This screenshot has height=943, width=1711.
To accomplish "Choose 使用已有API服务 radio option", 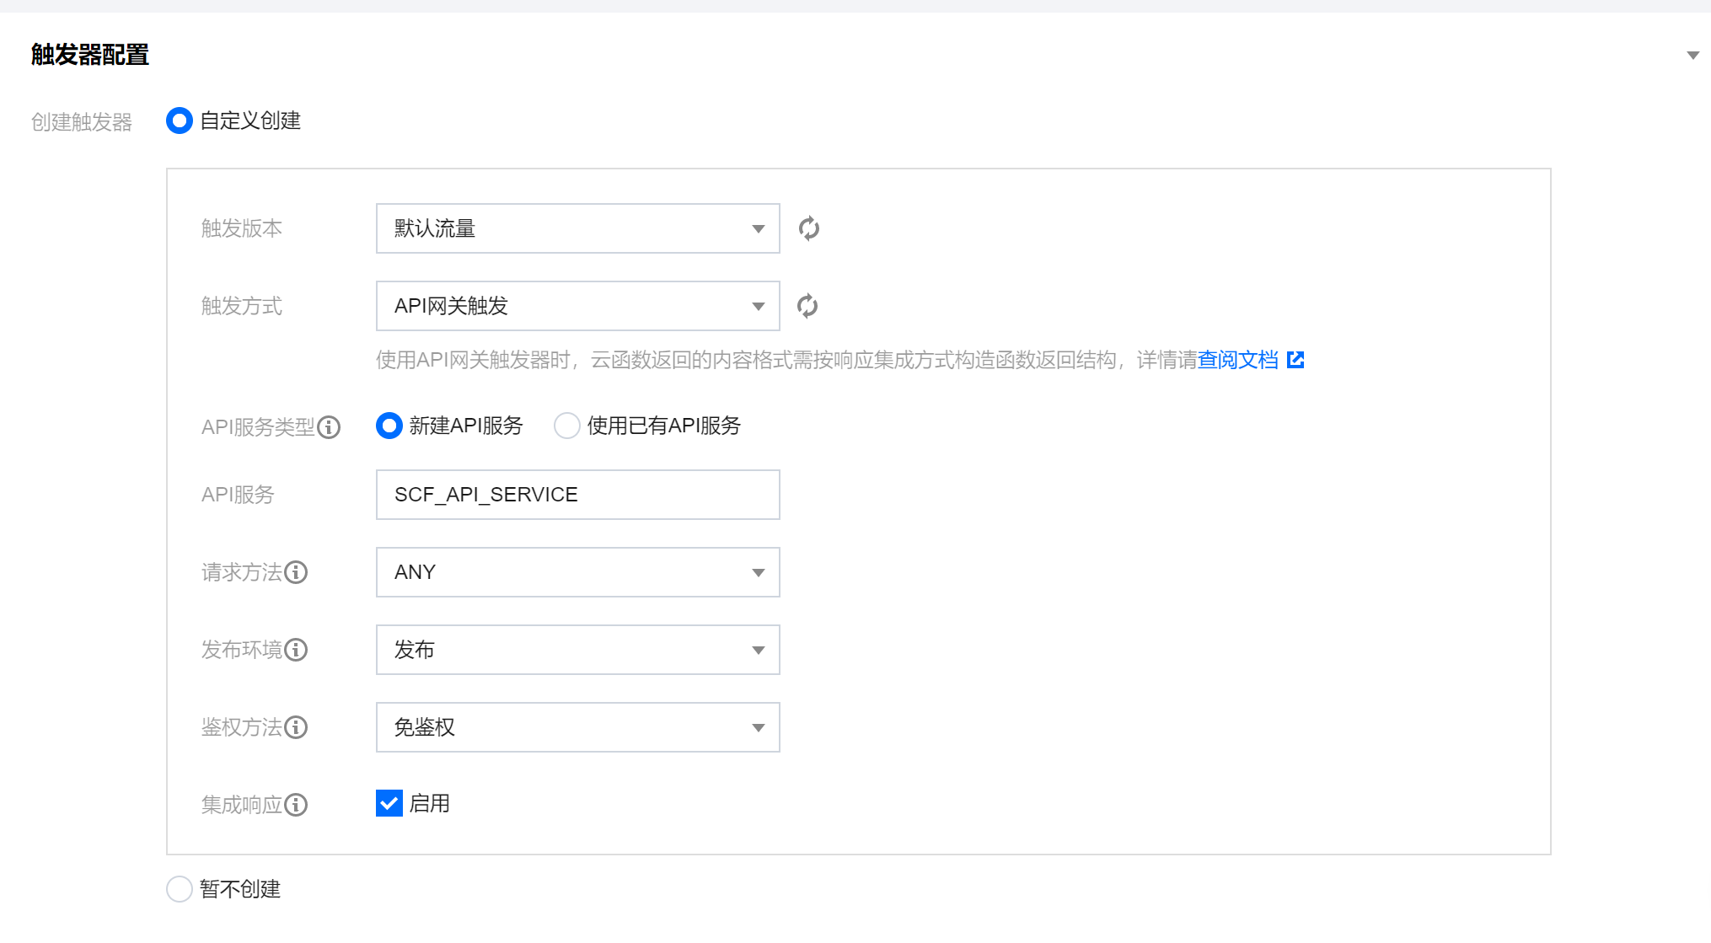I will [566, 426].
